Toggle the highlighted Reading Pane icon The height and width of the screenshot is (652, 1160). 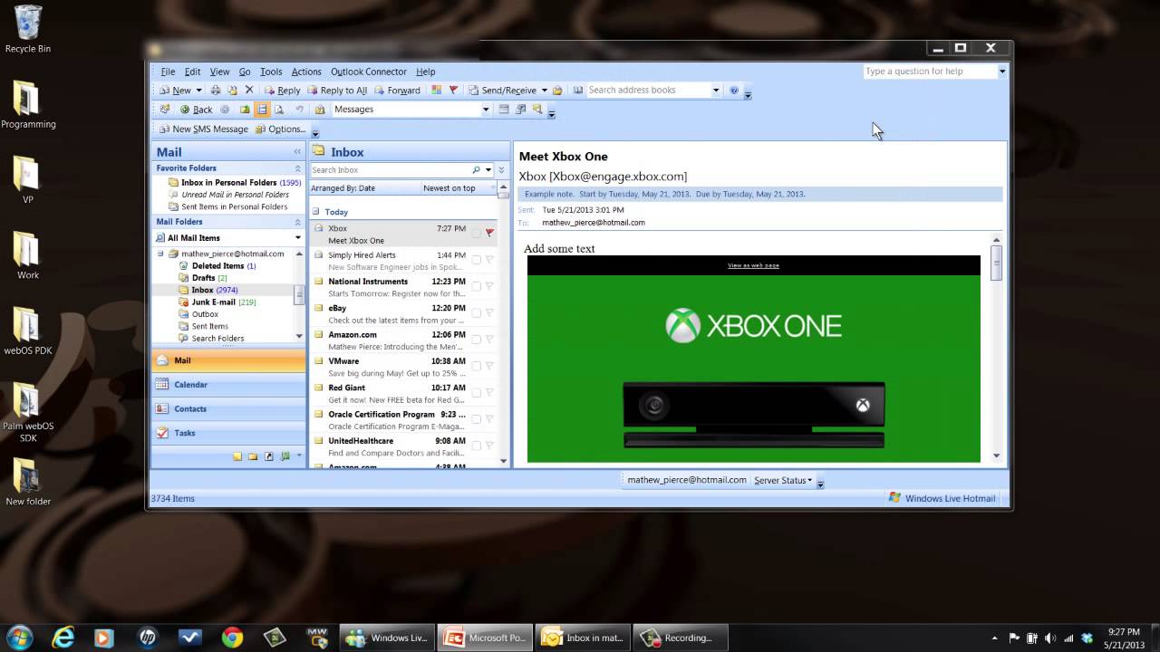tap(262, 110)
